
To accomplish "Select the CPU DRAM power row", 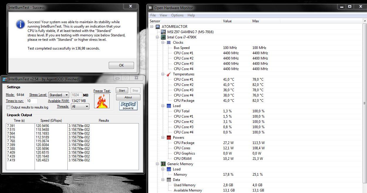I will (255, 159).
